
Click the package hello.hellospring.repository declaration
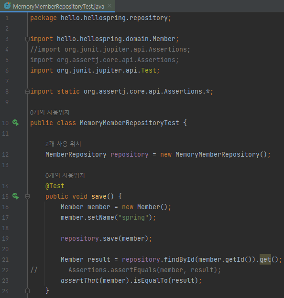[100, 18]
